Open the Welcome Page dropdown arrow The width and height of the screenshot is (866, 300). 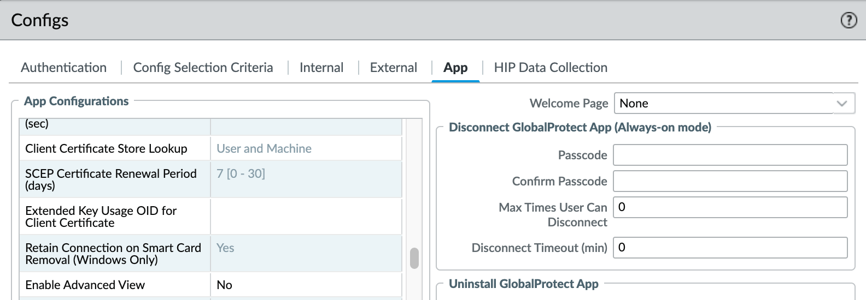coord(842,103)
